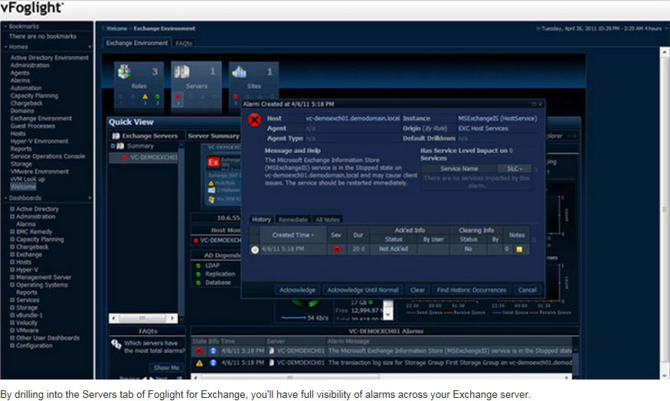Open Service Operations Console link
Image resolution: width=670 pixels, height=401 pixels.
[47, 156]
